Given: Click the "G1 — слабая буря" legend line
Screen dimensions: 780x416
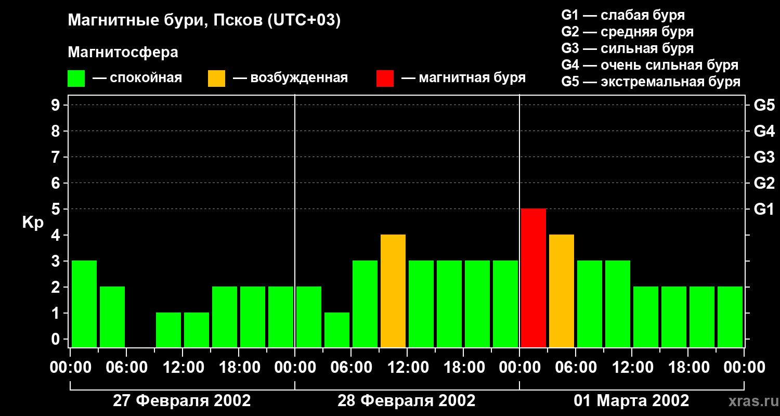Looking at the screenshot, I should tap(623, 15).
